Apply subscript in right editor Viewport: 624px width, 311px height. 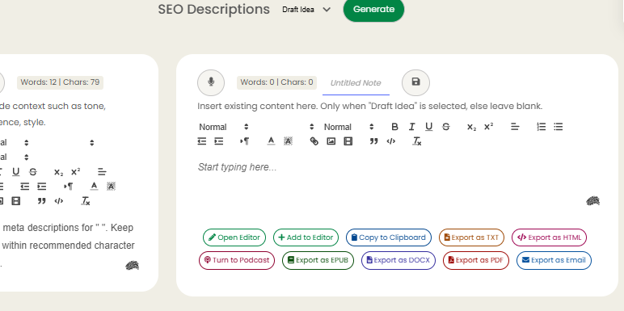[471, 127]
